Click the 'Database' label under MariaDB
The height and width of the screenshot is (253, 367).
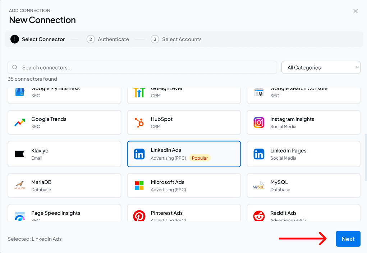point(41,190)
